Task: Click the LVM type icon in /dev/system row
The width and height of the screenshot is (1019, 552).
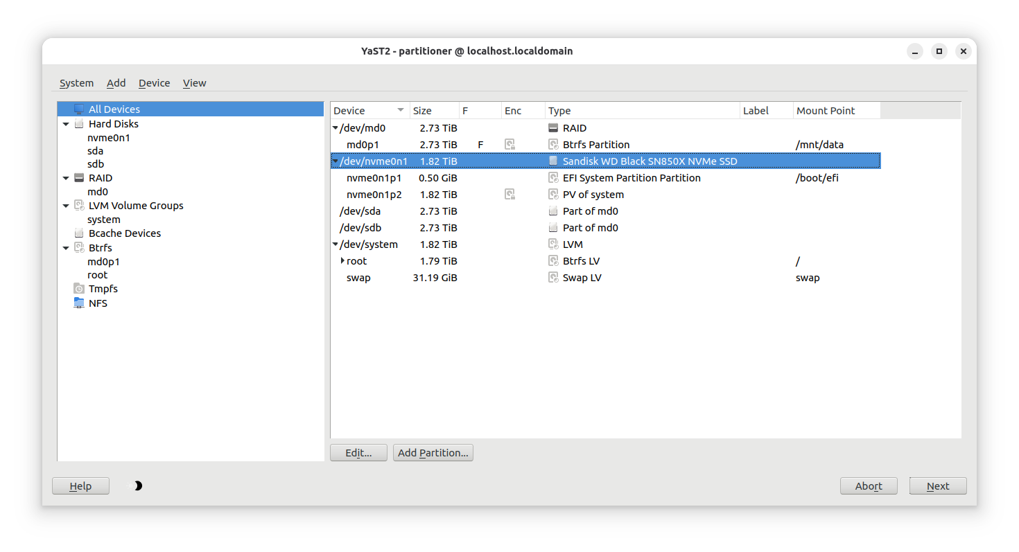Action: click(553, 244)
